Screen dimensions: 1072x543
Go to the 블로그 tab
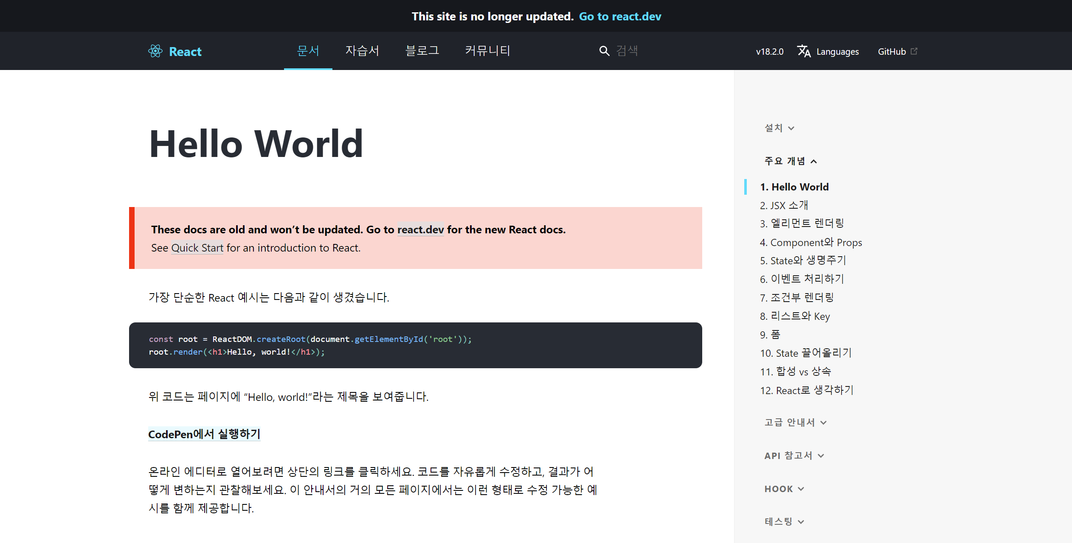(x=422, y=51)
